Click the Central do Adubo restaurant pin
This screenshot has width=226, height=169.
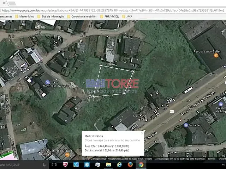click(x=67, y=155)
